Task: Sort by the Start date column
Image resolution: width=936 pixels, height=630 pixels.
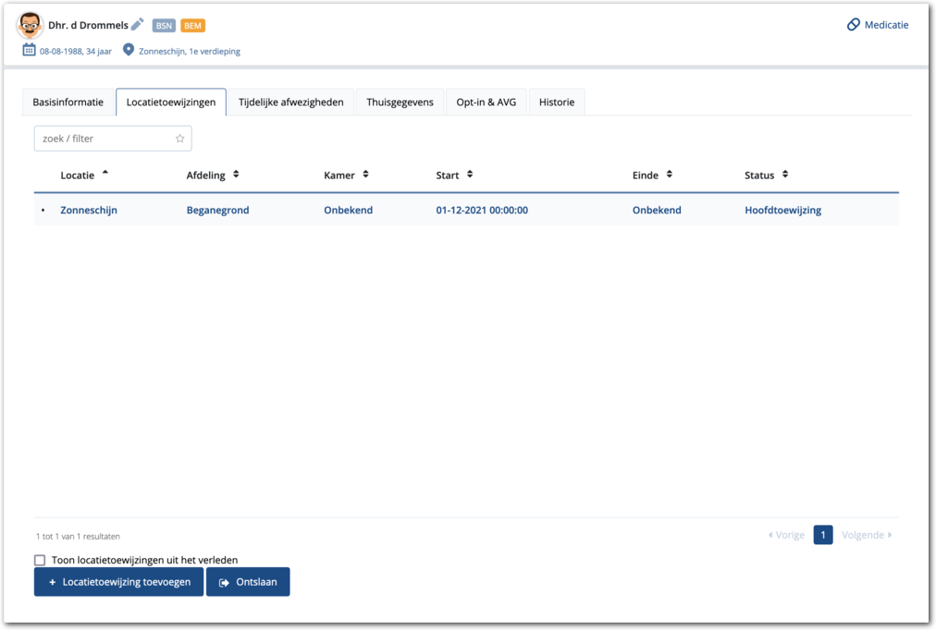Action: point(470,175)
